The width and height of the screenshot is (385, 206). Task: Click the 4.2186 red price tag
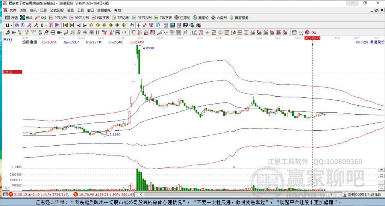click(12, 72)
